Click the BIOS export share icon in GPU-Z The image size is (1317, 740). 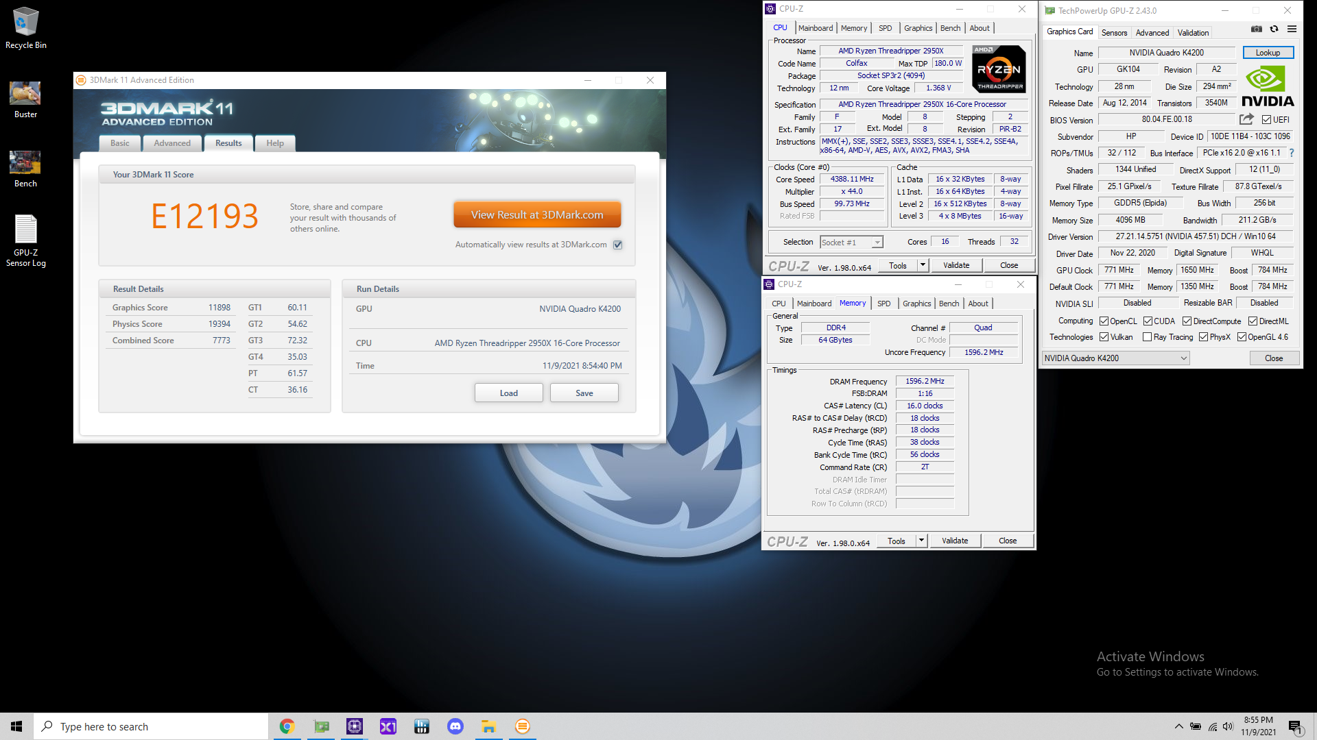1246,119
